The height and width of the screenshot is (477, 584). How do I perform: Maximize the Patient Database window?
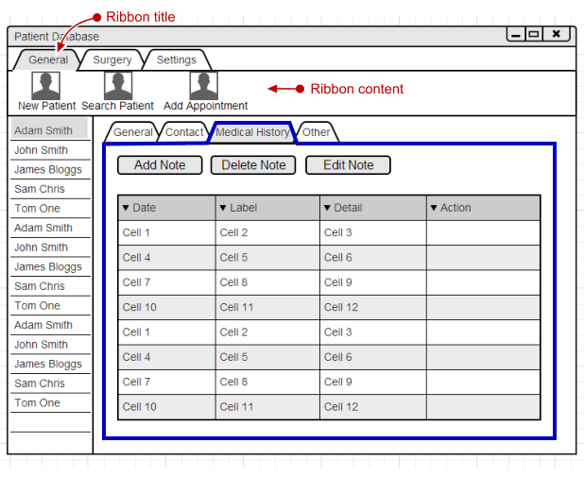[x=534, y=34]
